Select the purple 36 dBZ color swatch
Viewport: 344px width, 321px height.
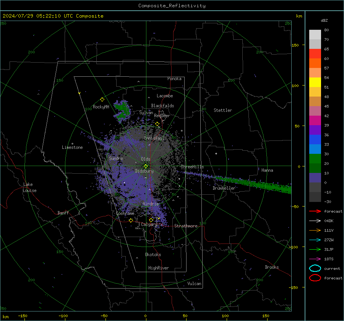[315, 130]
